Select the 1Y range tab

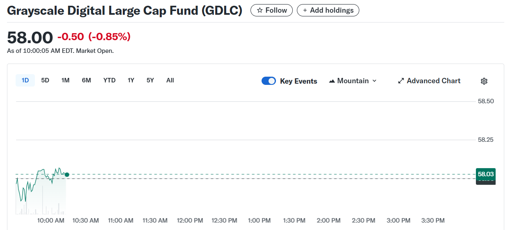pyautogui.click(x=131, y=80)
